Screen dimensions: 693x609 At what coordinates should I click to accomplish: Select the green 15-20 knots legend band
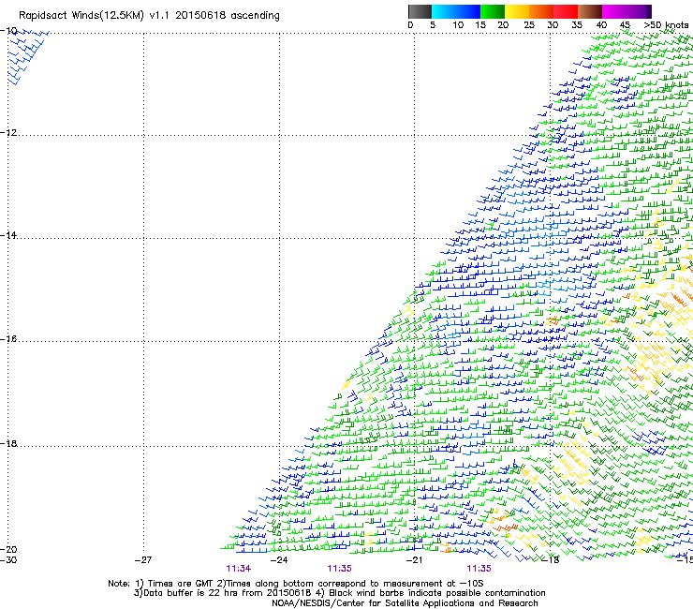(493, 11)
